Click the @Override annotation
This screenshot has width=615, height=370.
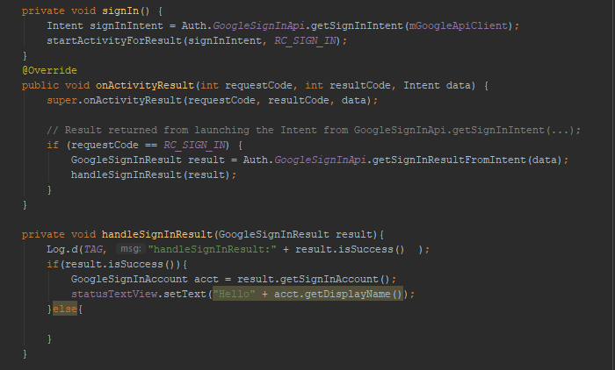click(49, 70)
